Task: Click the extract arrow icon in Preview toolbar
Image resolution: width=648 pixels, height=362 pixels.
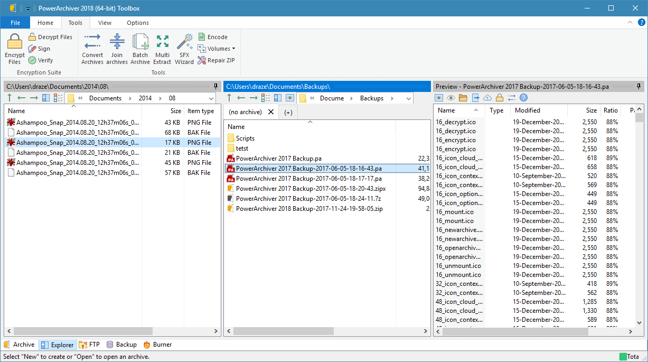Action: (475, 98)
